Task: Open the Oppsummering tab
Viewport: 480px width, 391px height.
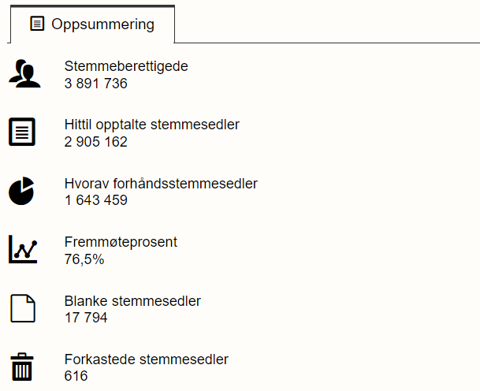Action: 92,24
